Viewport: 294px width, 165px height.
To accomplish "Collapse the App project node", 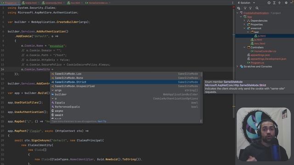I will point(241,17).
